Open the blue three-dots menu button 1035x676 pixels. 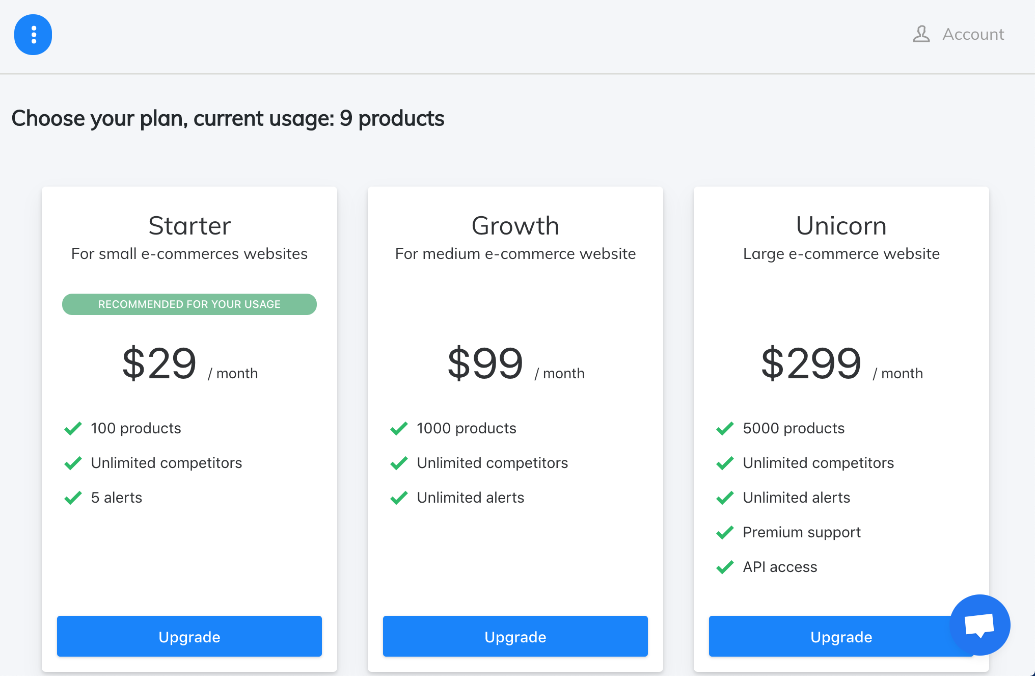(x=33, y=35)
